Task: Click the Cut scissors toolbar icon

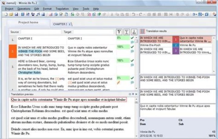Action: pyautogui.click(x=112, y=14)
